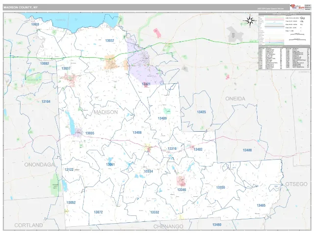Click the ZIP code index table
The height and width of the screenshot is (235, 314).
(284, 59)
